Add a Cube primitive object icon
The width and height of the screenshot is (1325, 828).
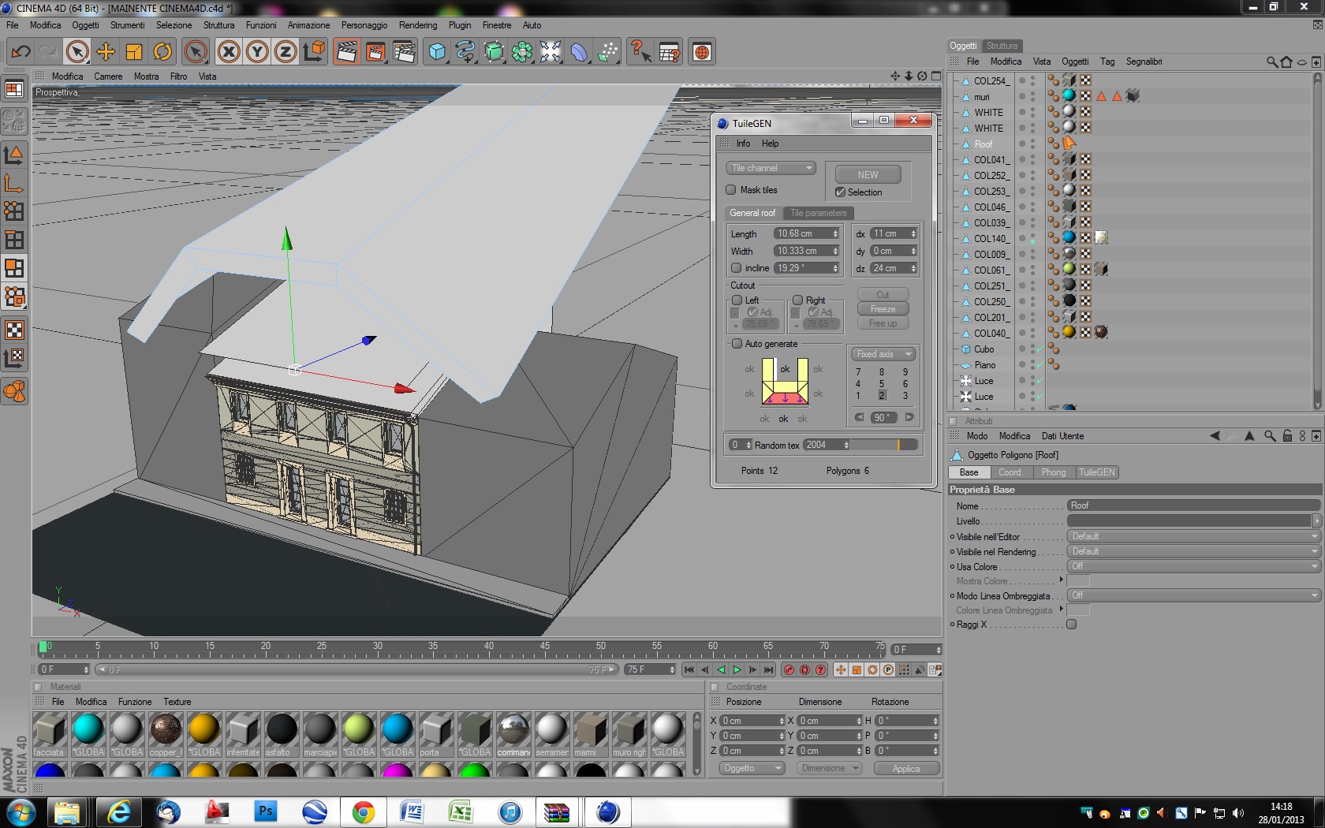[437, 52]
